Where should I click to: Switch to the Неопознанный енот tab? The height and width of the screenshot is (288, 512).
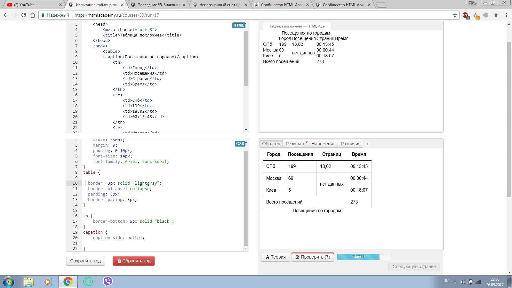[x=220, y=5]
